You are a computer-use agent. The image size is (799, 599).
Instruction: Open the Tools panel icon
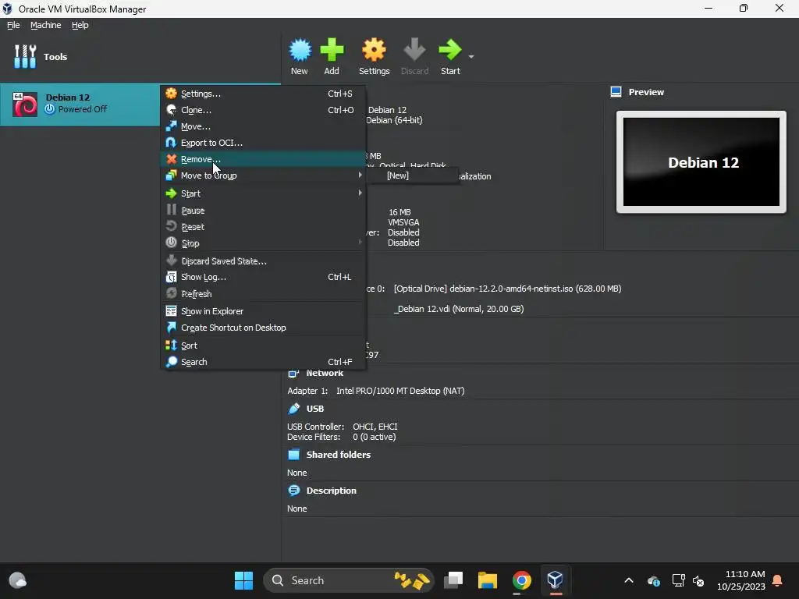click(25, 56)
